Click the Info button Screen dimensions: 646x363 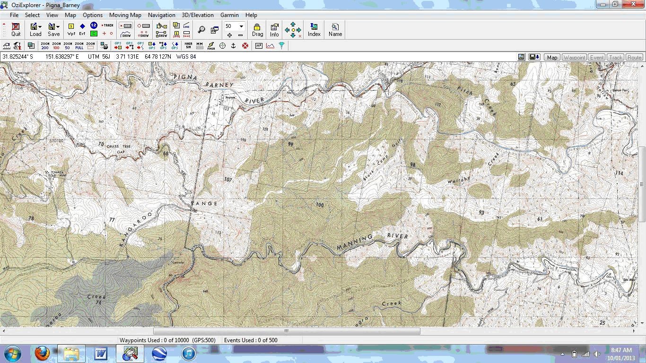click(274, 30)
